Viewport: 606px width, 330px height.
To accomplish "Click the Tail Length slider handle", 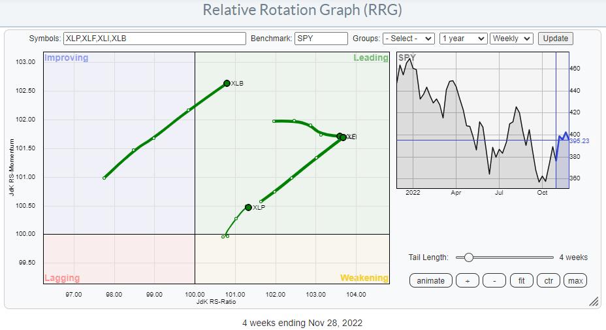I will coord(468,257).
